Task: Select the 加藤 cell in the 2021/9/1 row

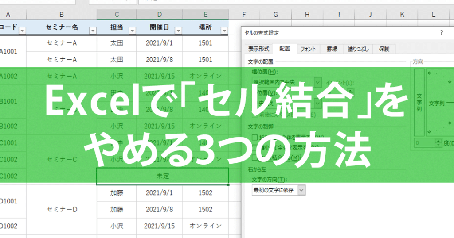Action: point(117,193)
